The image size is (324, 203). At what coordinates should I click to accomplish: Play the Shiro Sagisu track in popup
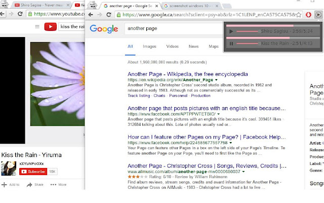pyautogui.click(x=231, y=31)
